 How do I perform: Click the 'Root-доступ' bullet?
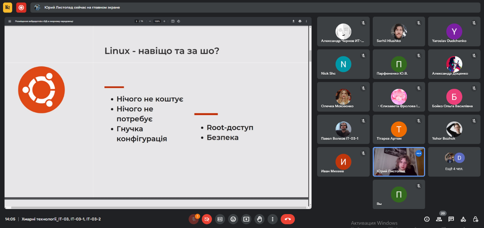pos(230,128)
